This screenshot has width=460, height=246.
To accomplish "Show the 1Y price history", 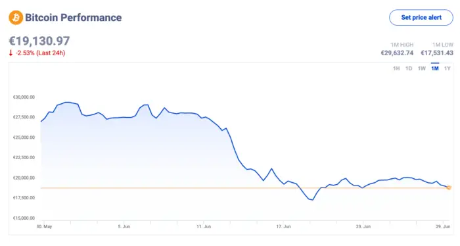I will (447, 68).
